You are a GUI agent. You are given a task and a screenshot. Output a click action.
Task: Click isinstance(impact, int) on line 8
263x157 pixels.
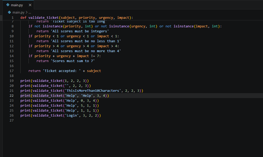[197, 26]
